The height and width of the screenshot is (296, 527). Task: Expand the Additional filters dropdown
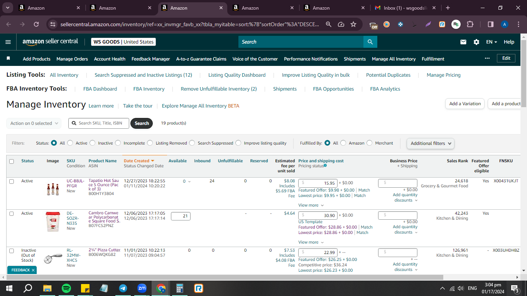click(x=430, y=143)
